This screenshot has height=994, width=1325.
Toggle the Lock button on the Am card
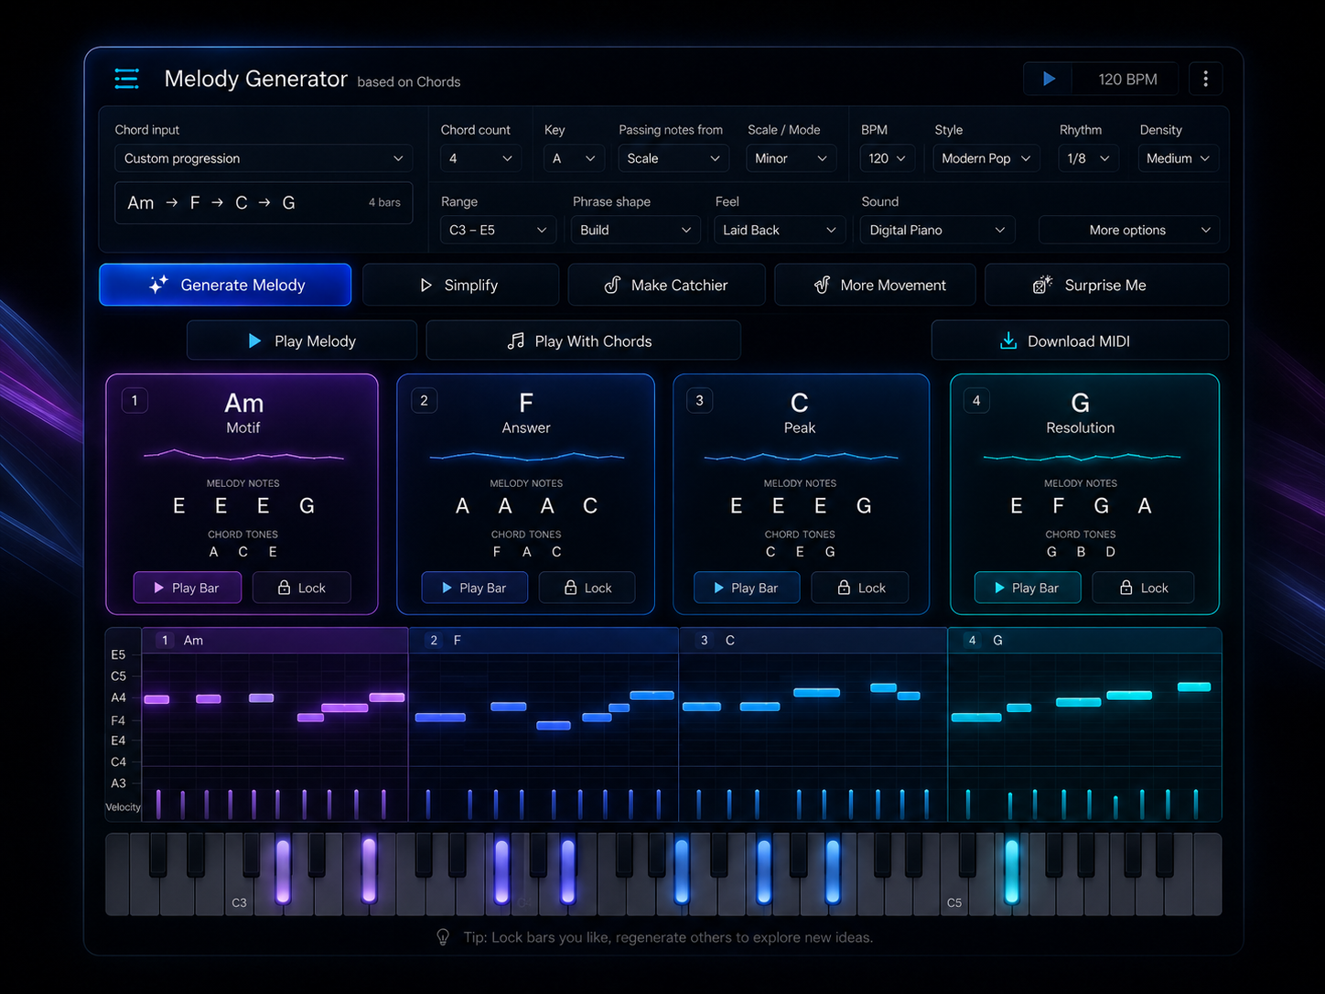tap(302, 588)
